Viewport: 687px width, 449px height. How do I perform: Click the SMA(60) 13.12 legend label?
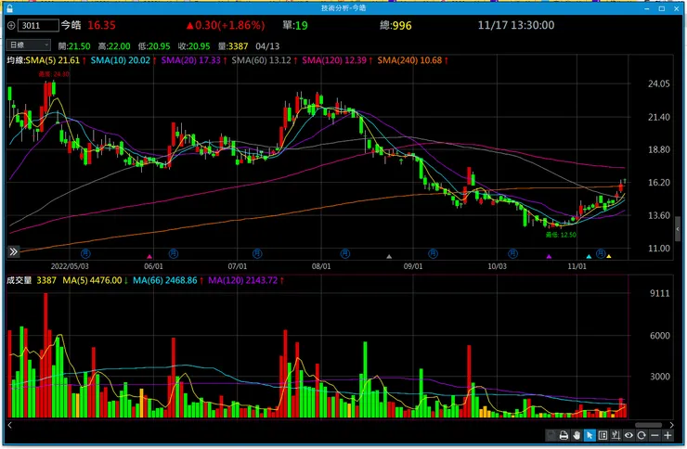[x=261, y=60]
